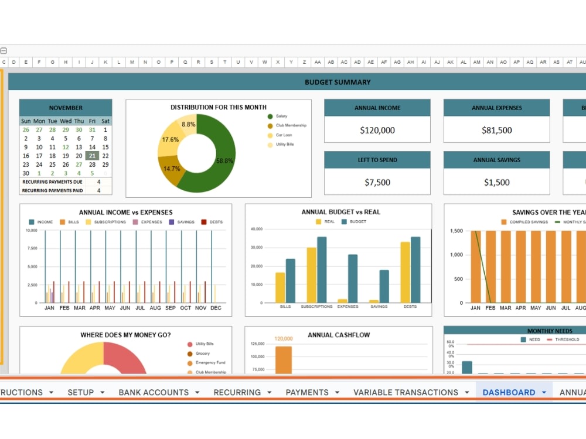Click the ANNUAL SAVINGS card header

click(497, 160)
